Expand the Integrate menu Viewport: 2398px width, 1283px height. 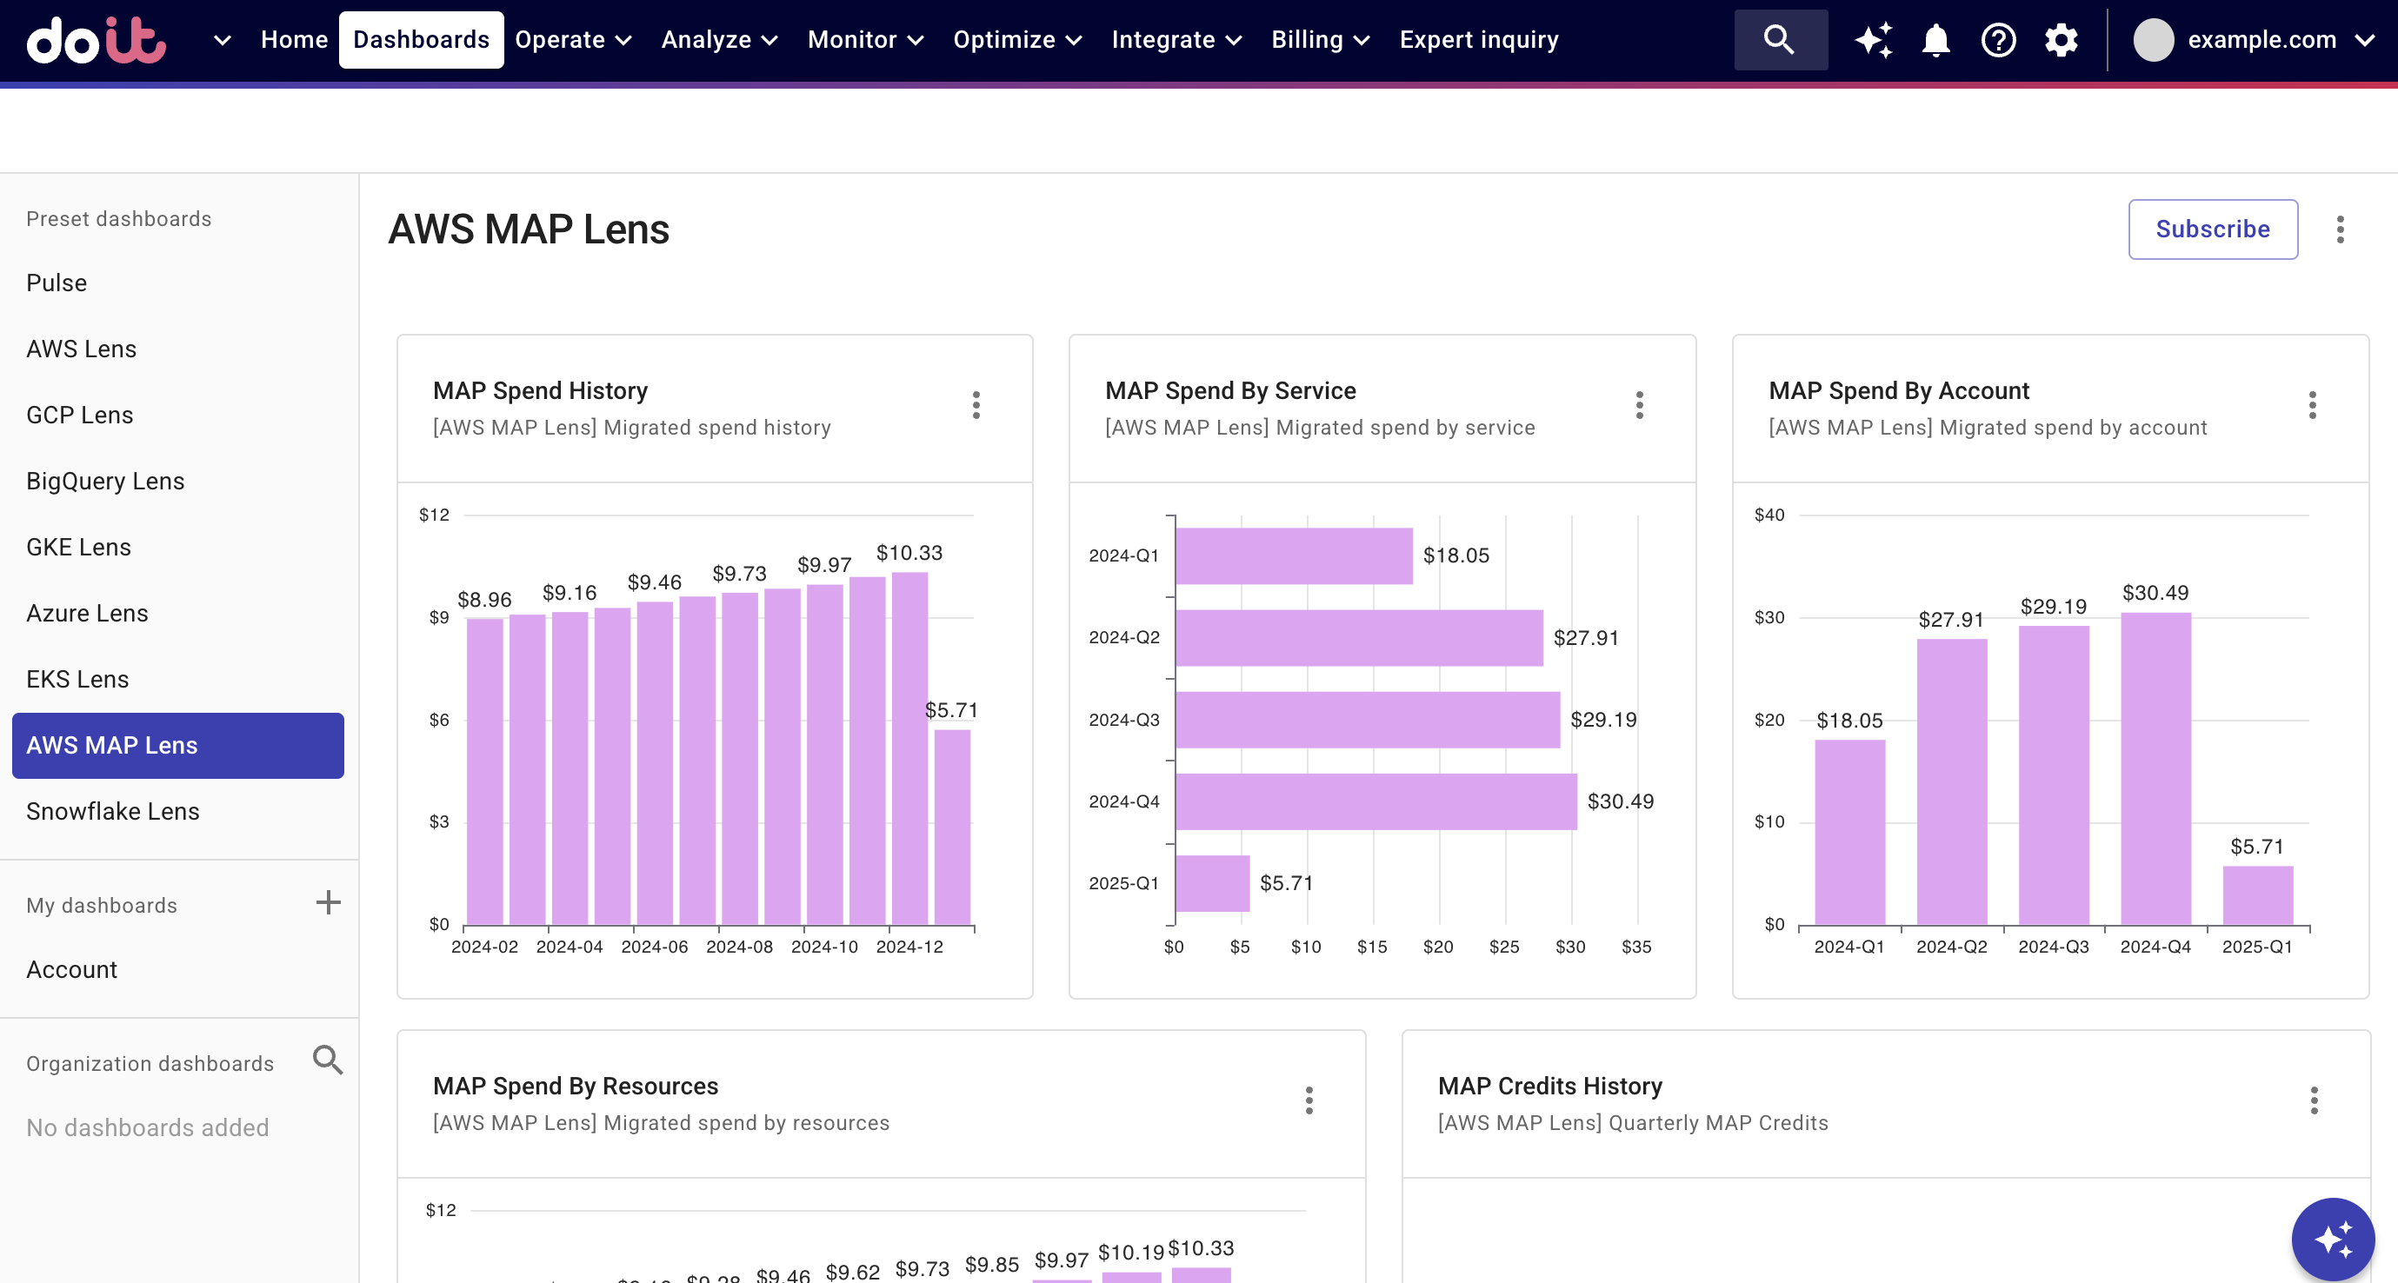click(x=1177, y=40)
